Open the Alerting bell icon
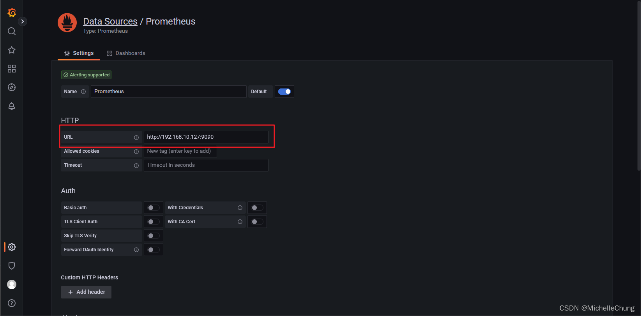641x316 pixels. tap(12, 106)
